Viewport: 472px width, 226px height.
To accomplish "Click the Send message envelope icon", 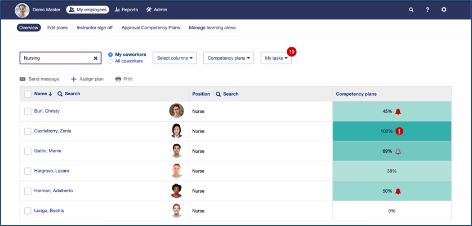I will 23,79.
